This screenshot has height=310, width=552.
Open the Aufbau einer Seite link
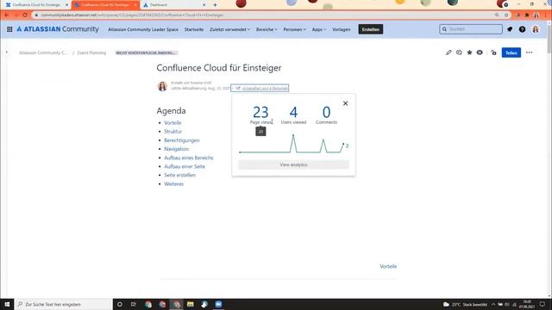(x=185, y=166)
